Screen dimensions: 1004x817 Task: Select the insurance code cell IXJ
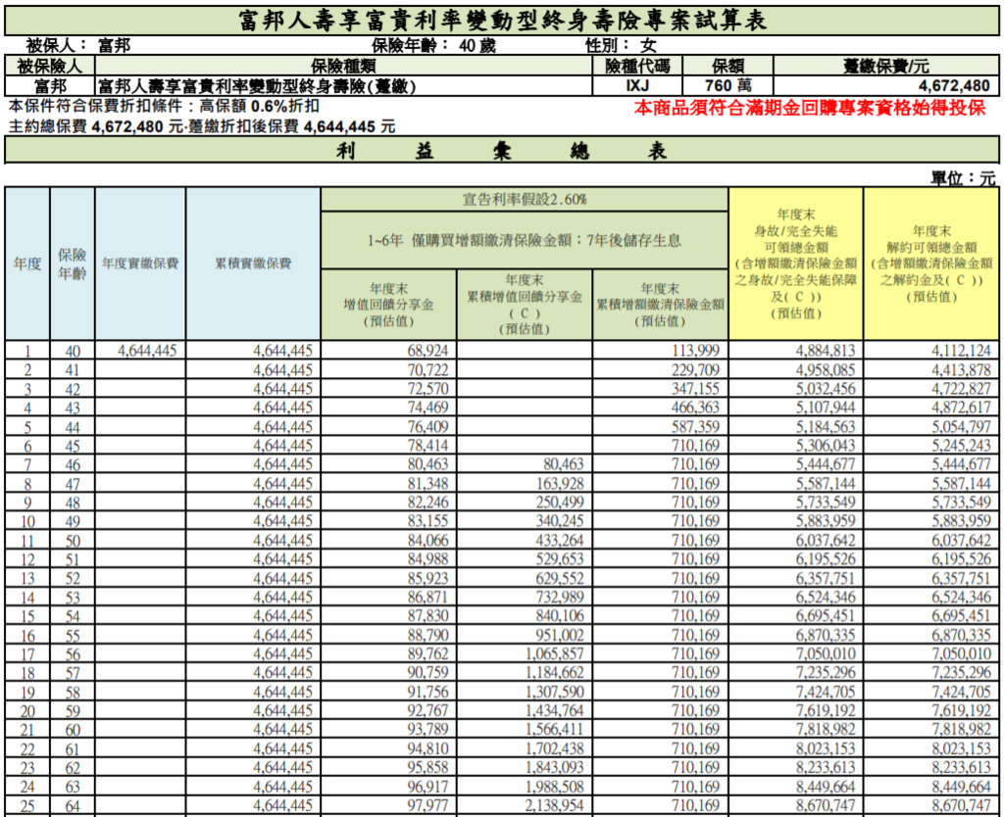tap(637, 86)
